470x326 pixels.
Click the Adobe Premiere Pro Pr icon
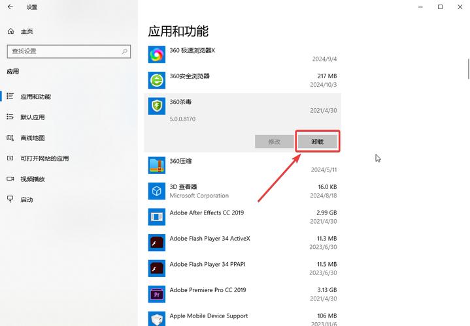click(157, 294)
